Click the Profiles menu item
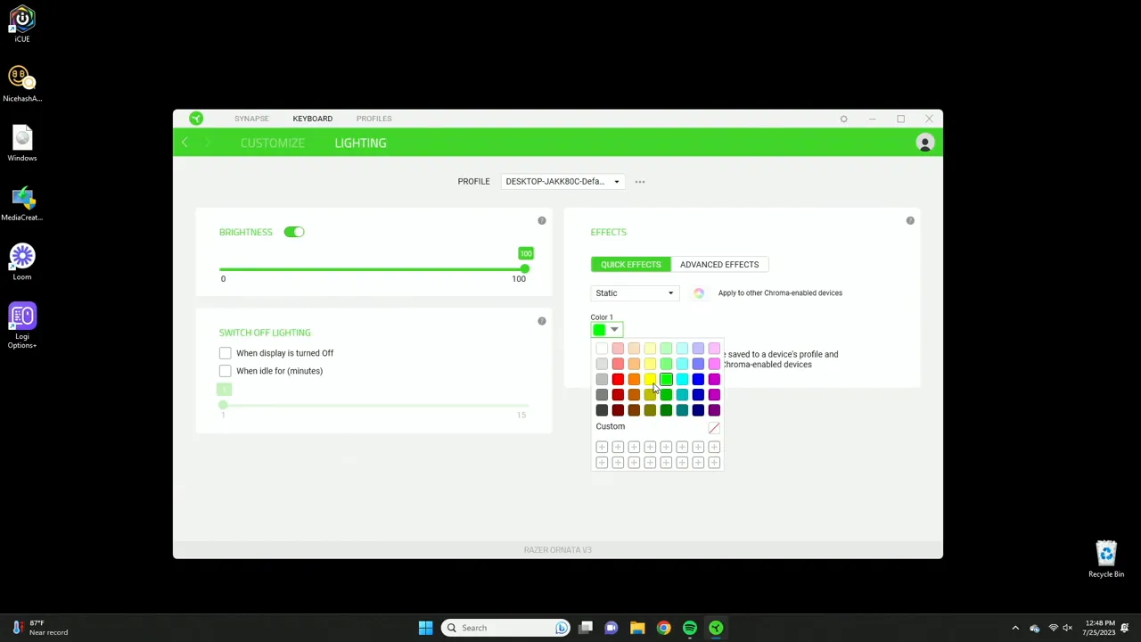The image size is (1141, 642). tap(373, 118)
